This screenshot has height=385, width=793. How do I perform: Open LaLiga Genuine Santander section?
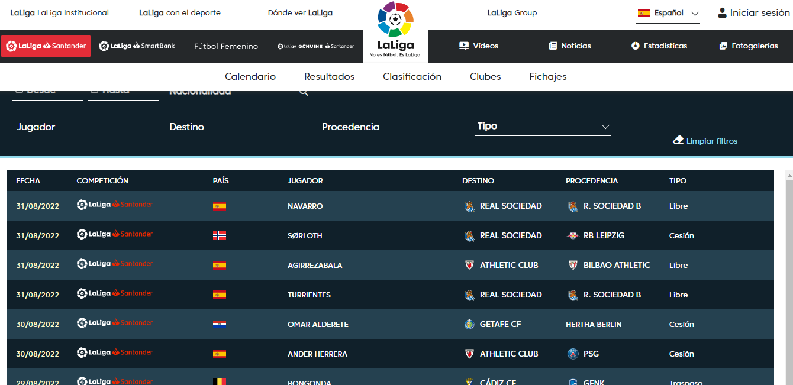[315, 46]
